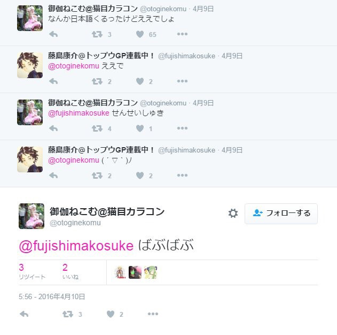
Task: View the 3 リツイート list
Action: [x=32, y=271]
